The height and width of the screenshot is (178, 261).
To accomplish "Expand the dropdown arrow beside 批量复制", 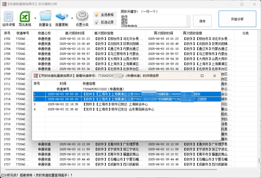I will click(72, 18).
